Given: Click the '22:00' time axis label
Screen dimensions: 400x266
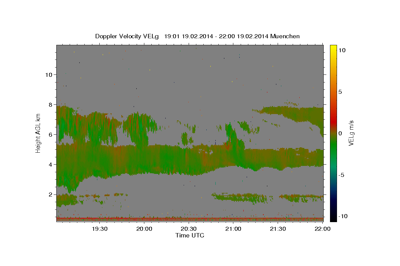Looking at the screenshot, I should [323, 229].
